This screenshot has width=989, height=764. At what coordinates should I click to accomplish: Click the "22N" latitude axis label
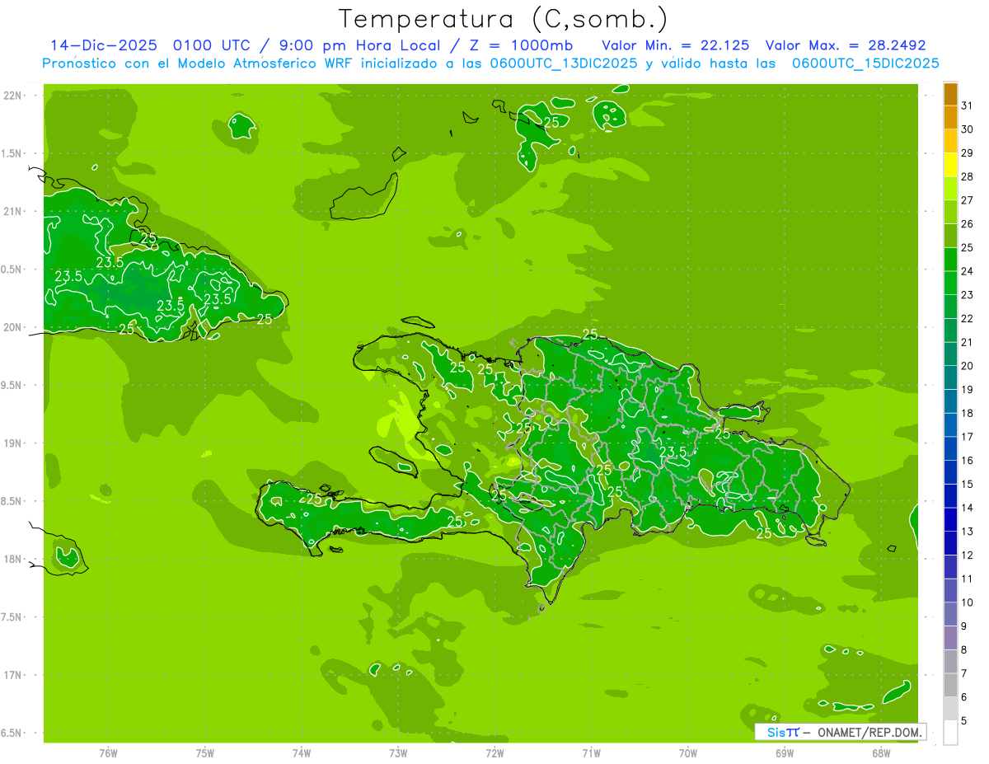coord(12,96)
